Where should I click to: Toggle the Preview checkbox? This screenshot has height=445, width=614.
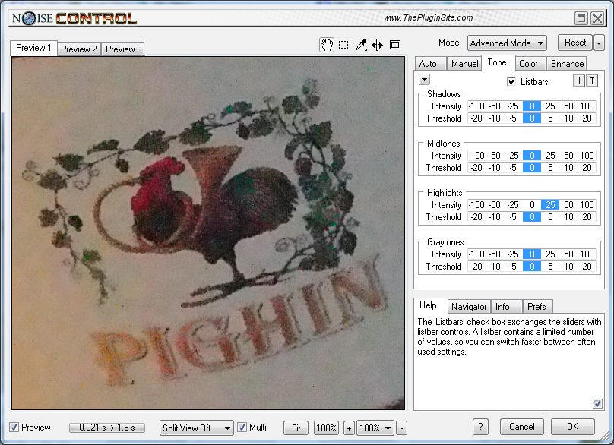(x=14, y=428)
